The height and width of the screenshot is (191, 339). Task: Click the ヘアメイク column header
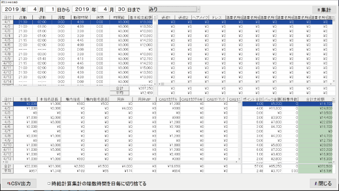click(200, 17)
